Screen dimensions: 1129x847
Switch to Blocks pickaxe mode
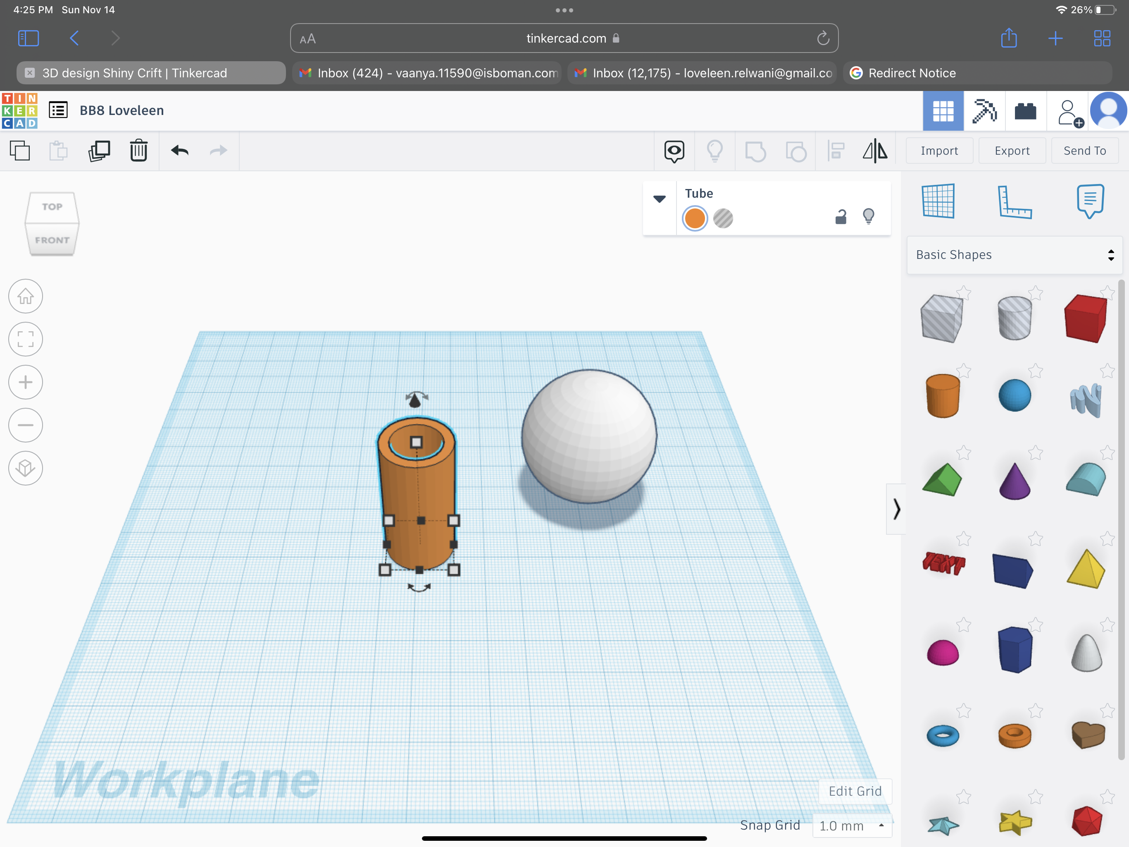(x=984, y=111)
